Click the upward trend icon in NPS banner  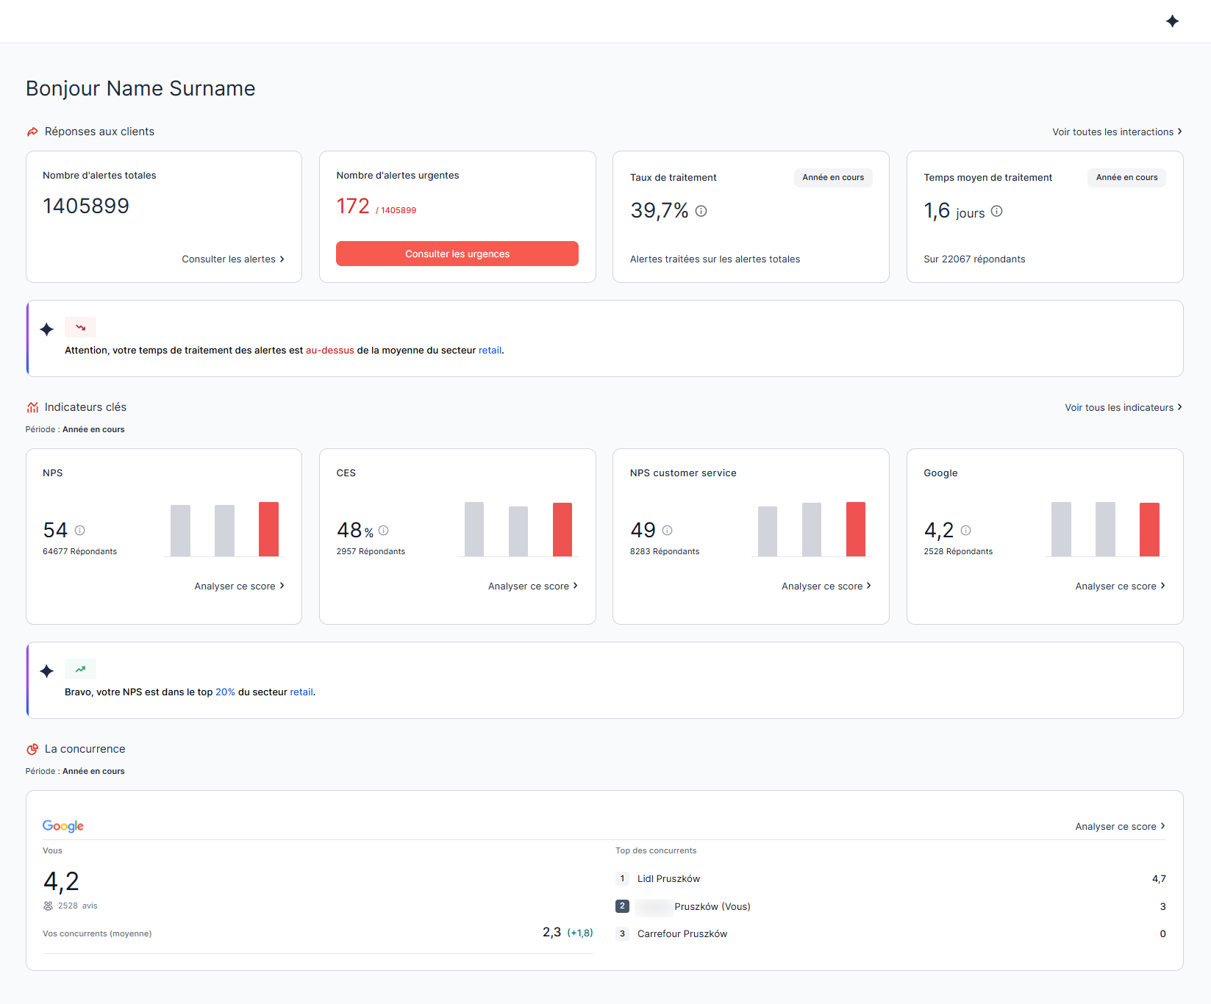tap(80, 669)
